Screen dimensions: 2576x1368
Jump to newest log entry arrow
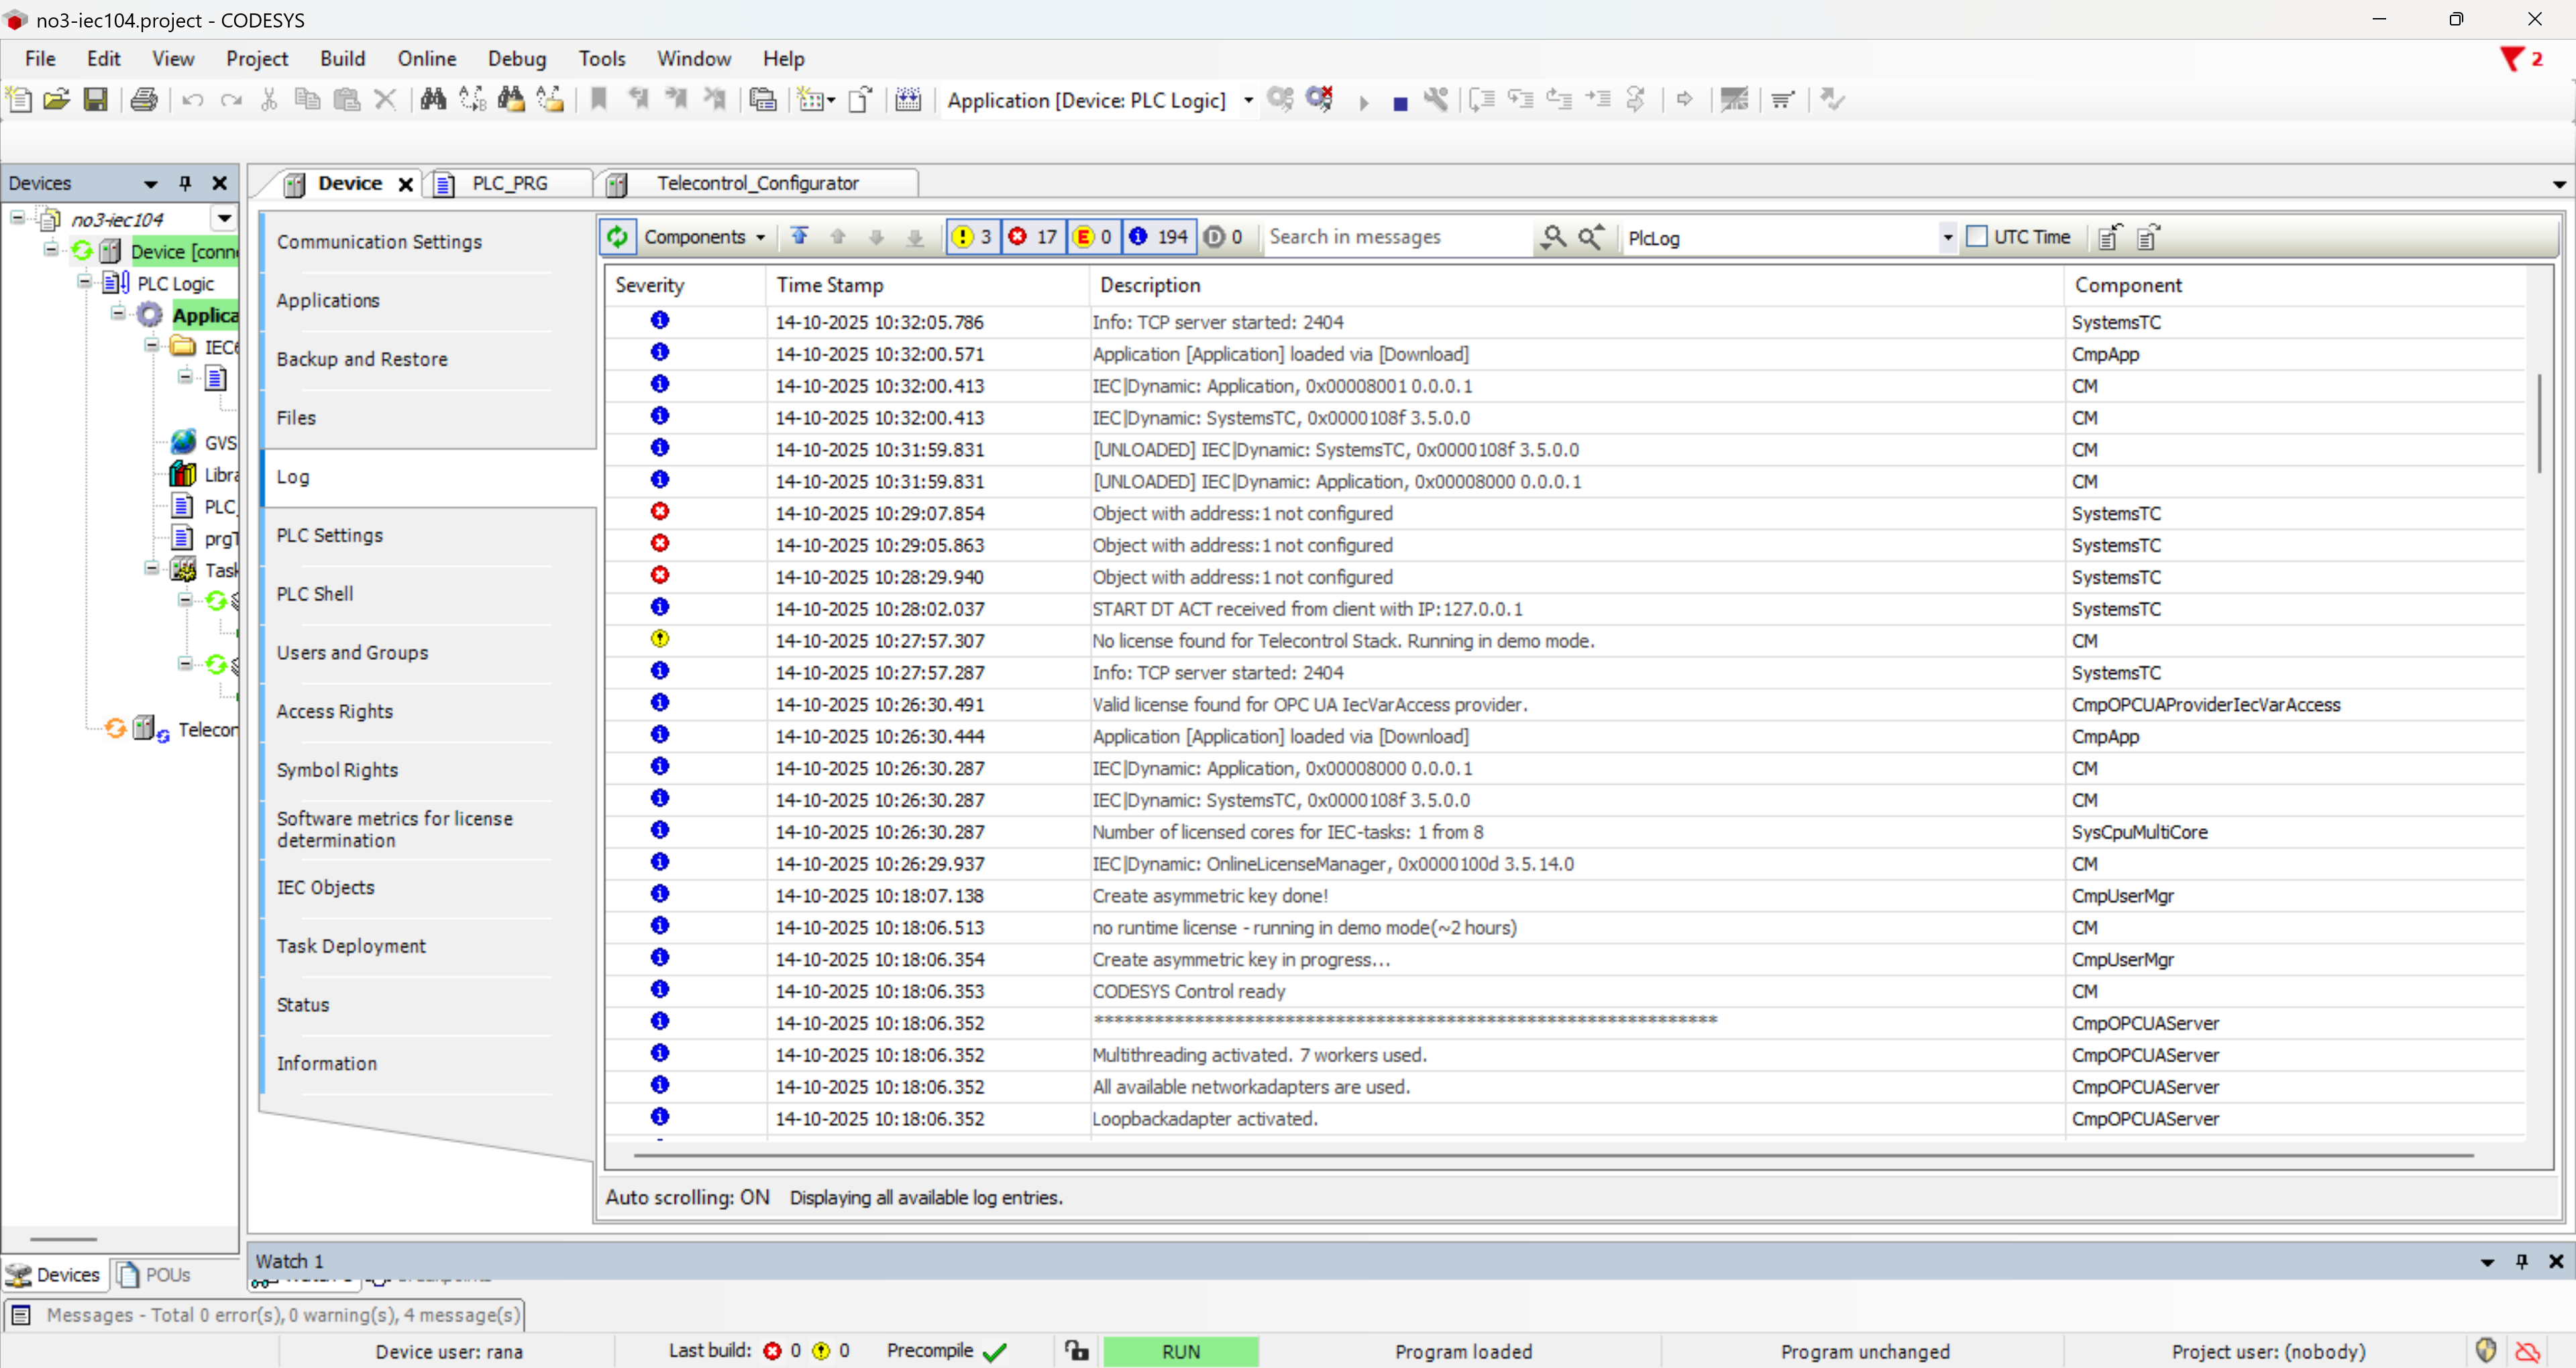point(799,237)
